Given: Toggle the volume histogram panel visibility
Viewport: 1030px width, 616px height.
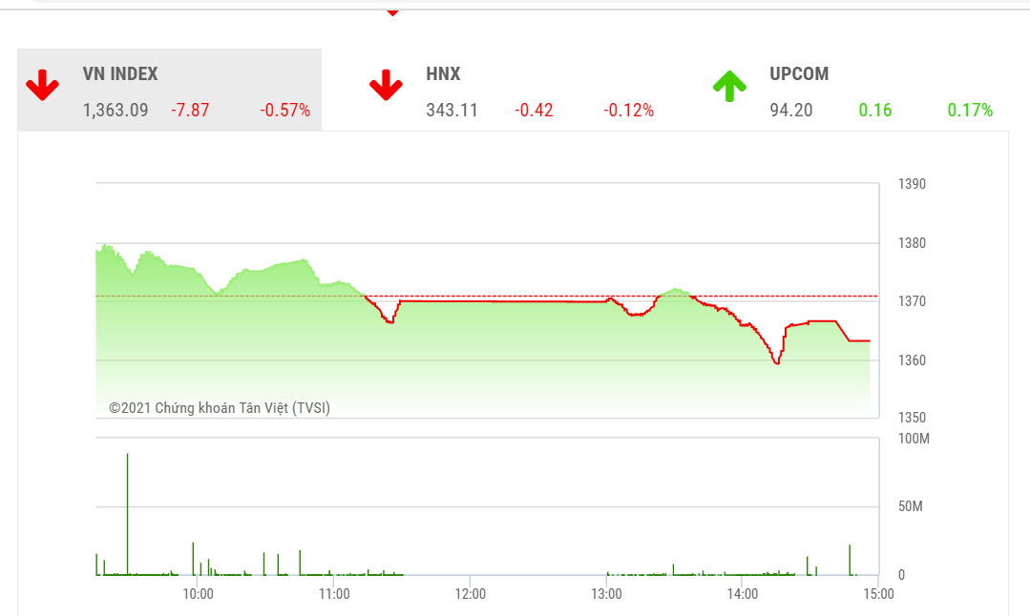Looking at the screenshot, I should (x=477, y=505).
